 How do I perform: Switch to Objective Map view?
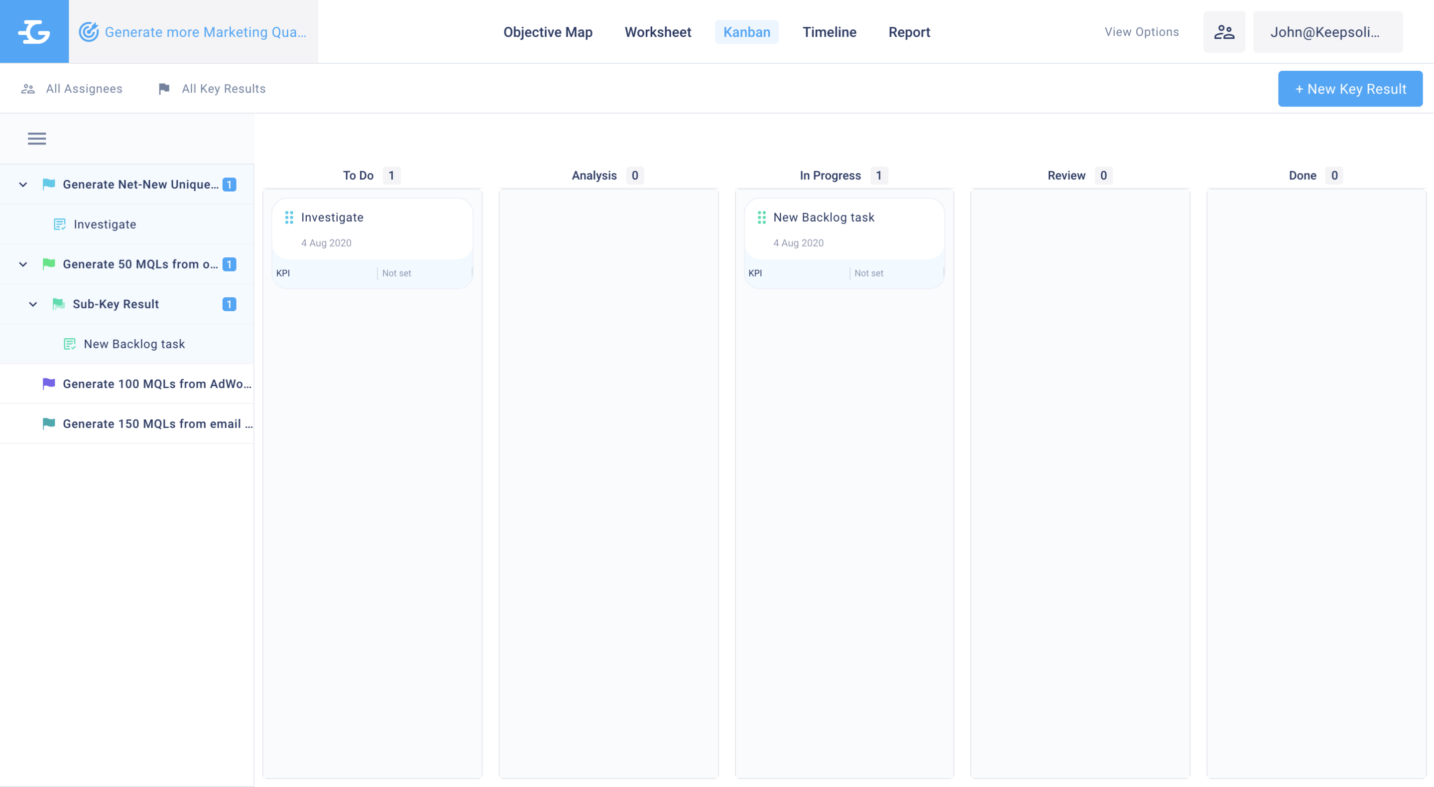tap(548, 32)
